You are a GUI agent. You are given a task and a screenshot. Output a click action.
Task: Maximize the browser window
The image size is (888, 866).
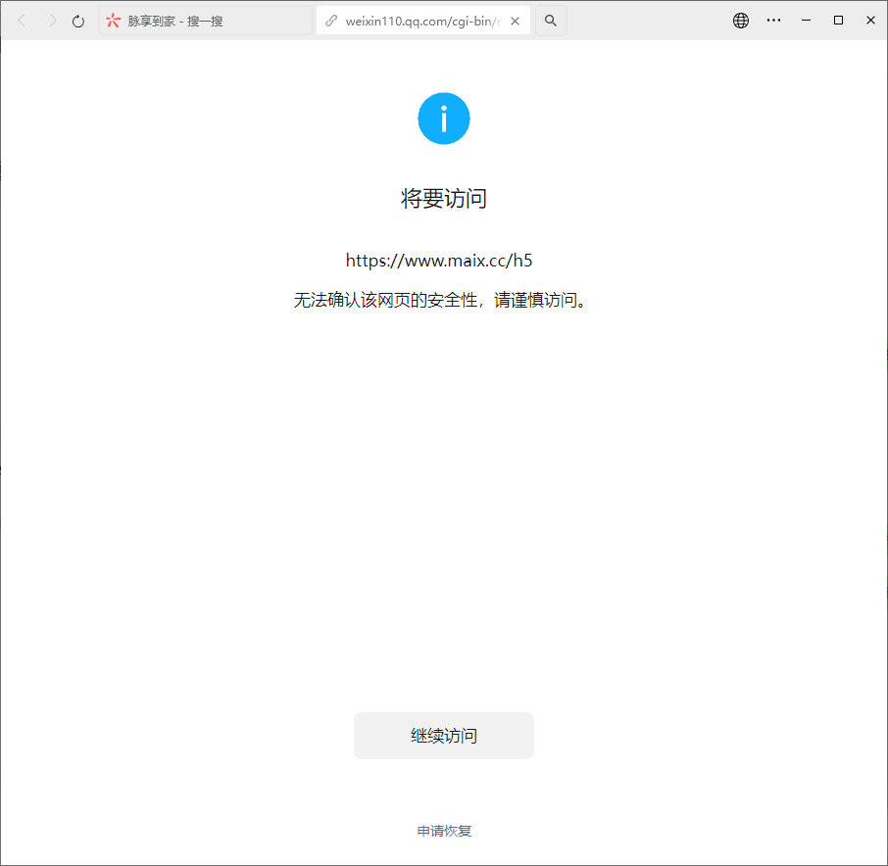(x=838, y=21)
